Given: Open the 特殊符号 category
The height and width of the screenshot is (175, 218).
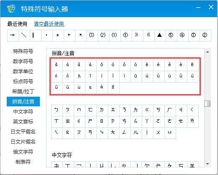Looking at the screenshot, I should (x=23, y=51).
